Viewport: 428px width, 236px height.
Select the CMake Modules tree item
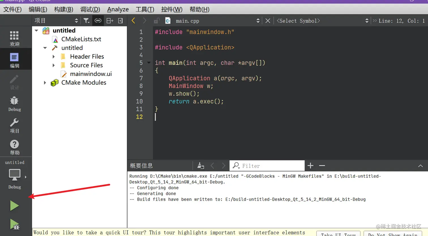point(84,83)
